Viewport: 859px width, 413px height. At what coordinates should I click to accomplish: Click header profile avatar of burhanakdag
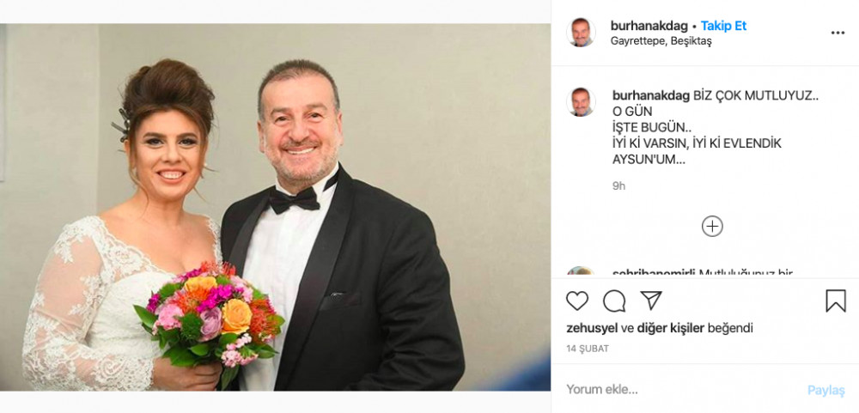tap(581, 33)
